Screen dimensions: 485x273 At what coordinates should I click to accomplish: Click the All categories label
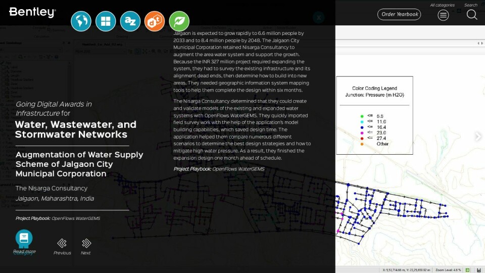click(442, 5)
